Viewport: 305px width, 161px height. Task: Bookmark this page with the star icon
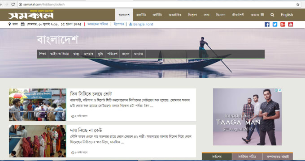point(298,4)
